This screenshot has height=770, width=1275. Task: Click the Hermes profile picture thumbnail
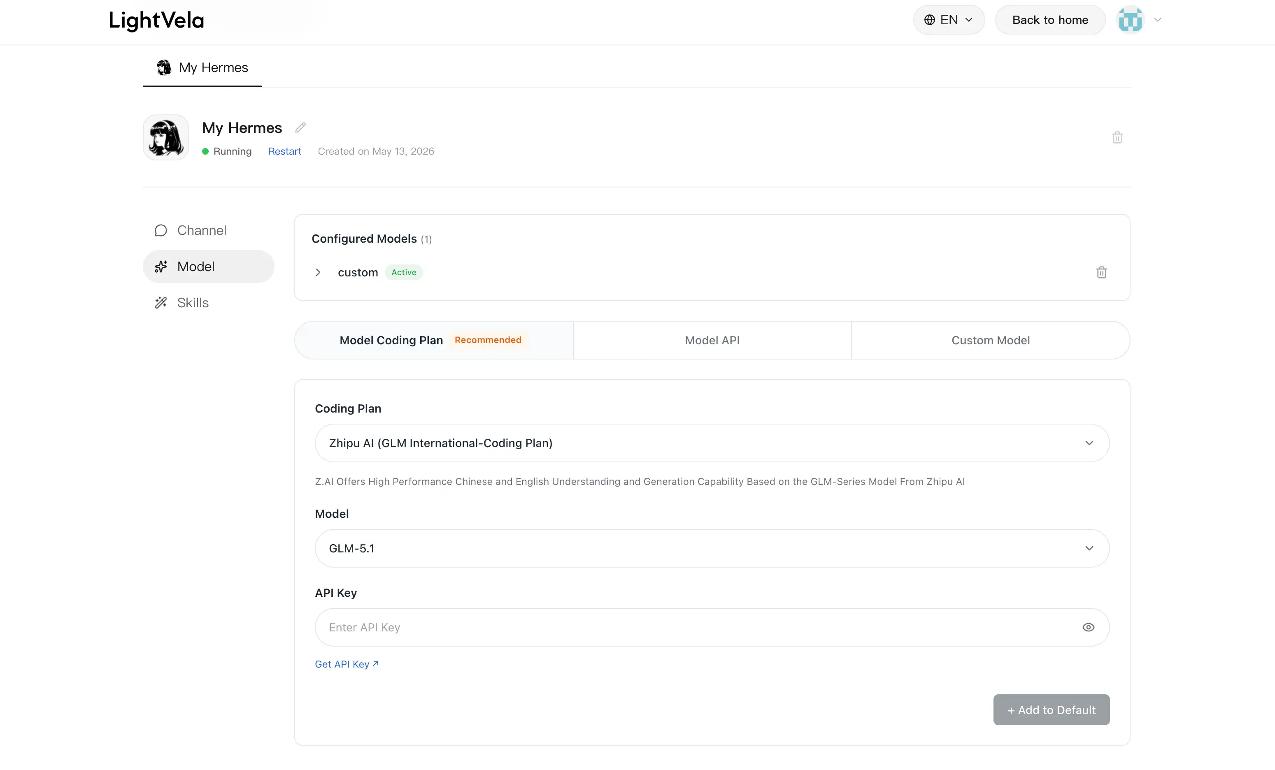tap(165, 137)
